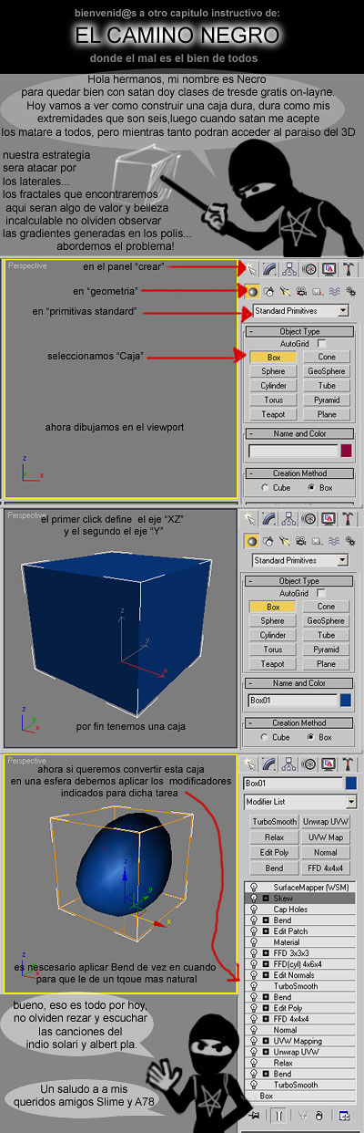Click Create tab in third screenshot's command panel
This screenshot has width=364, height=1133.
click(x=251, y=763)
